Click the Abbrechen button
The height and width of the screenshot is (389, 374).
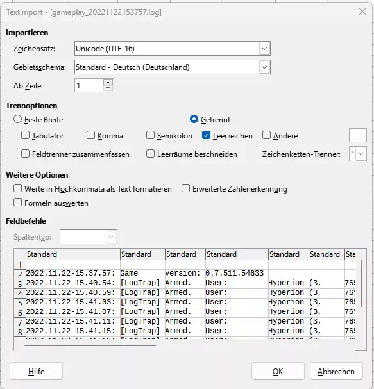336,371
